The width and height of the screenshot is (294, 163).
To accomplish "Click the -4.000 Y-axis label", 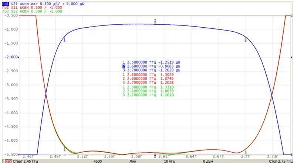I will pos(11,113).
